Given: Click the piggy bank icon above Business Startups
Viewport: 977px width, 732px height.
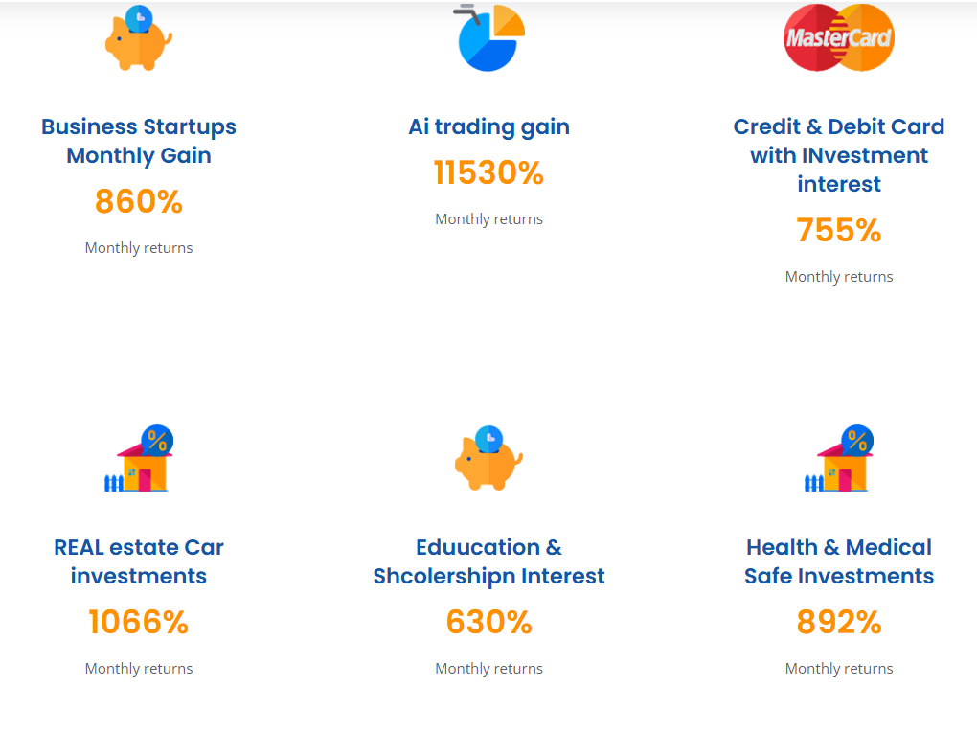Looking at the screenshot, I should (139, 38).
